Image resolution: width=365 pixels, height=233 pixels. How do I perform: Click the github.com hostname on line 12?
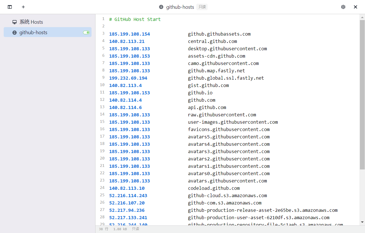tap(202, 100)
